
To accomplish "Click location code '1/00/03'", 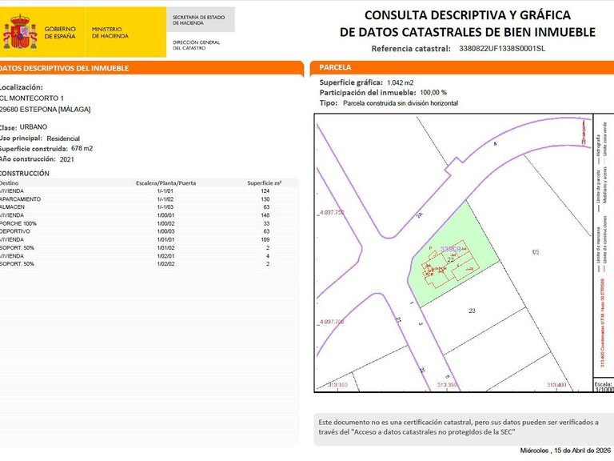I will [x=165, y=231].
